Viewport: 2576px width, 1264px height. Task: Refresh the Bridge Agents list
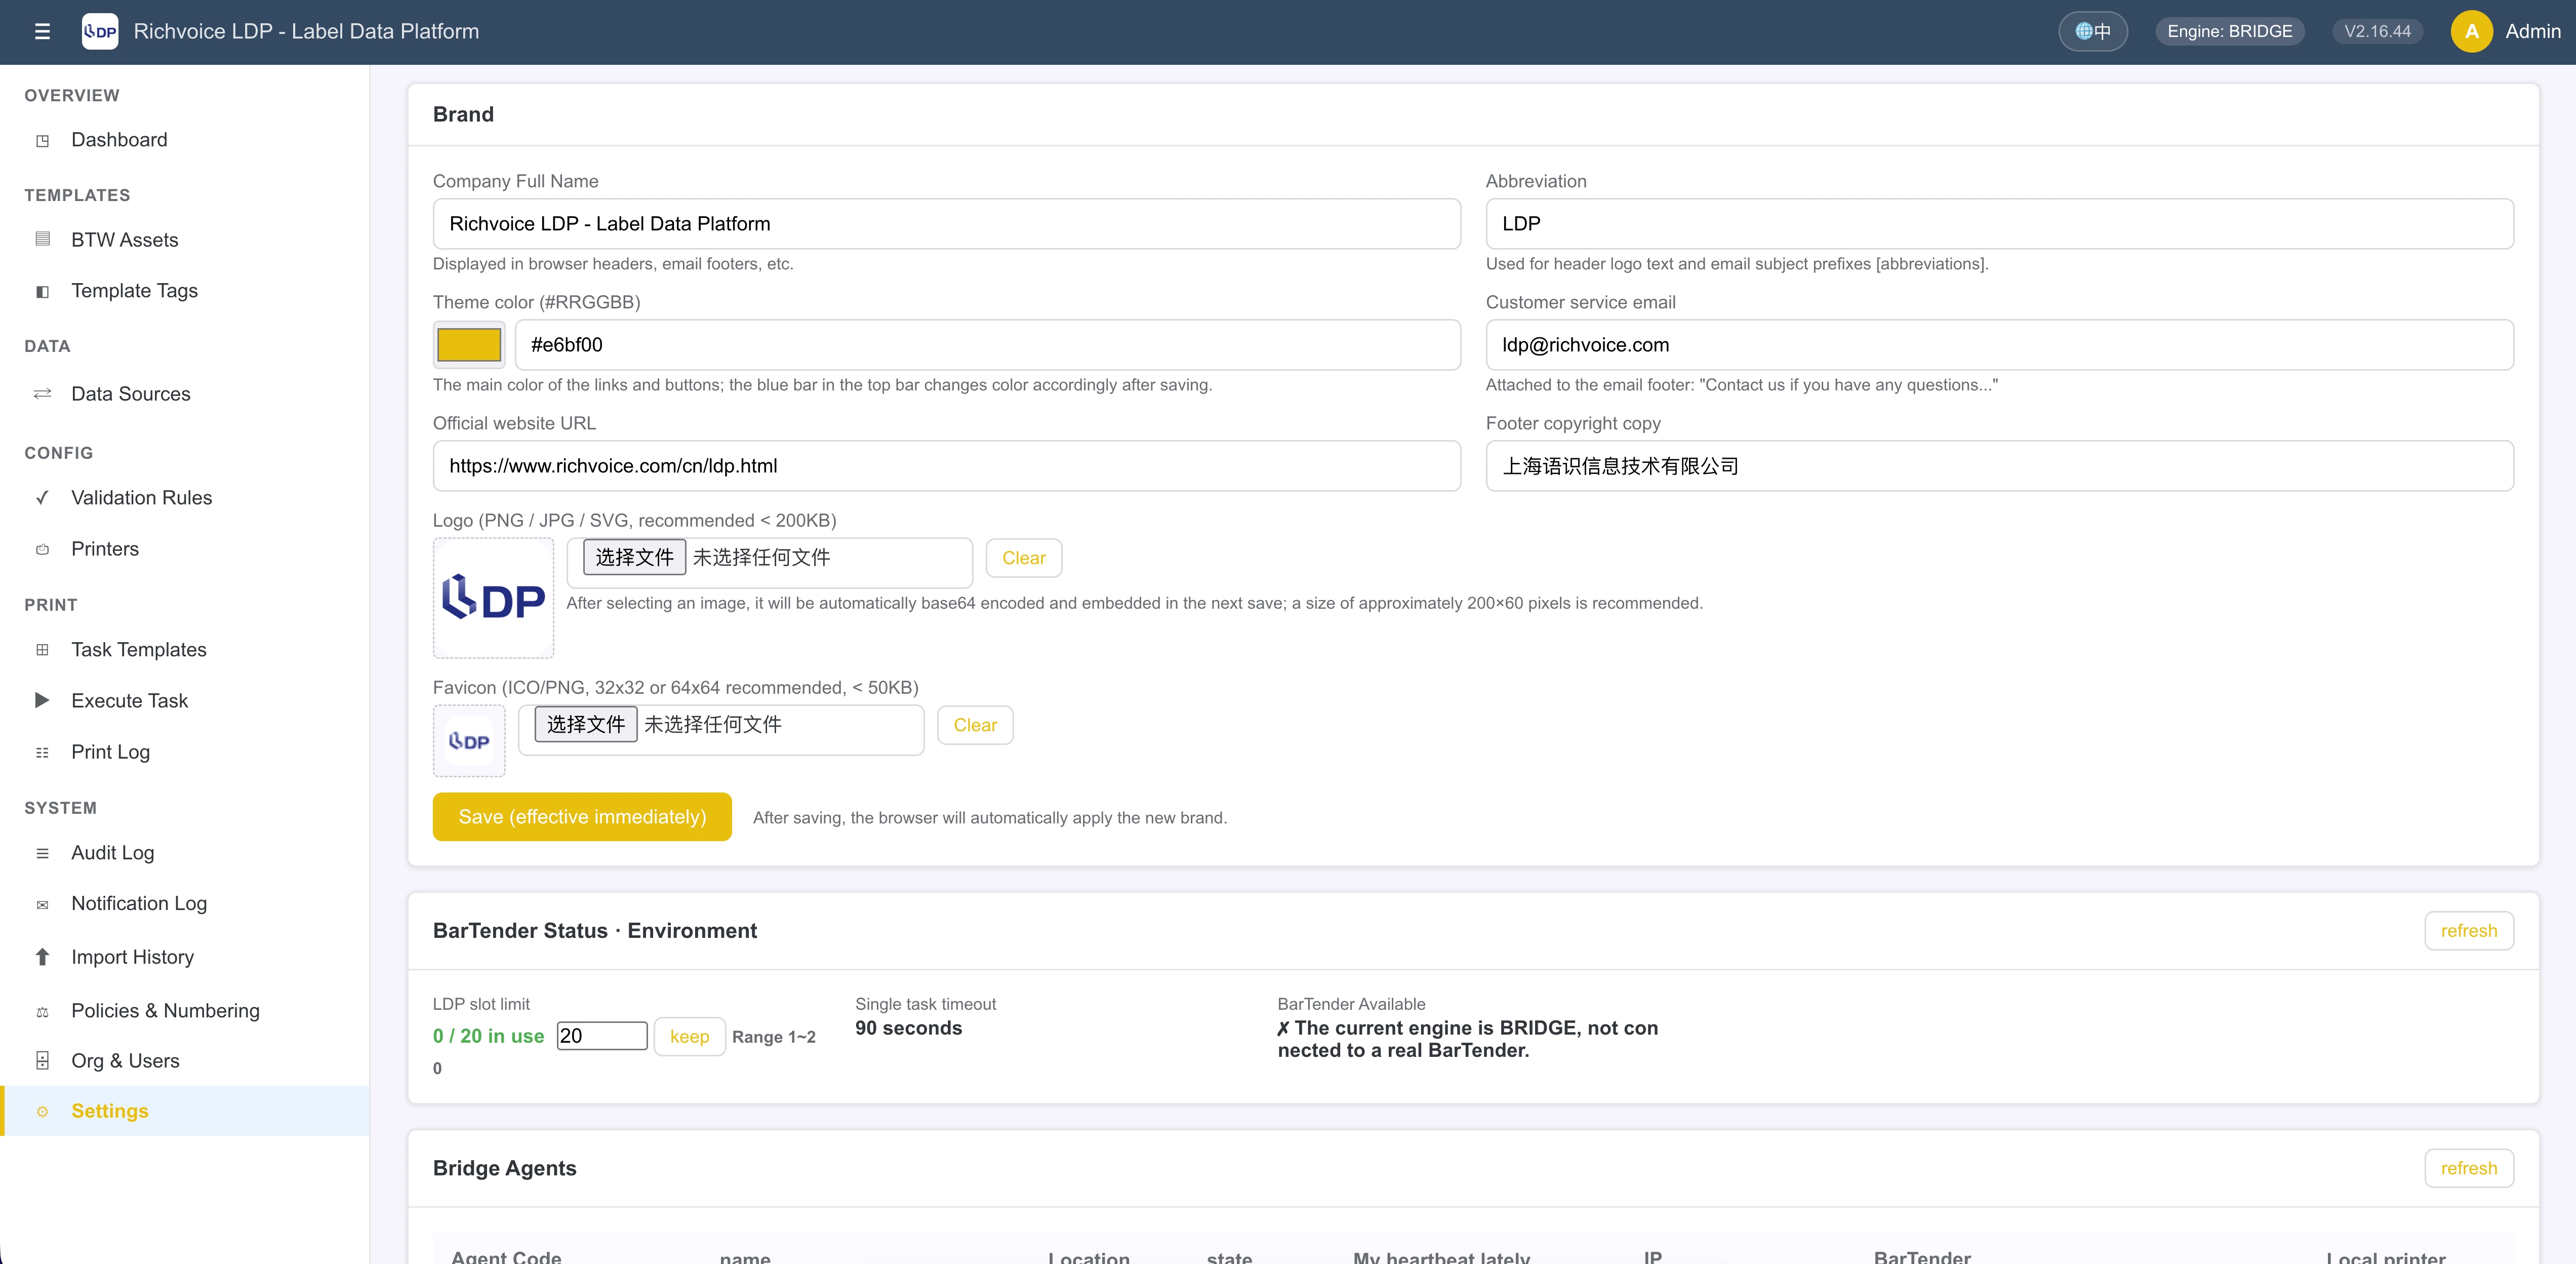2468,1168
